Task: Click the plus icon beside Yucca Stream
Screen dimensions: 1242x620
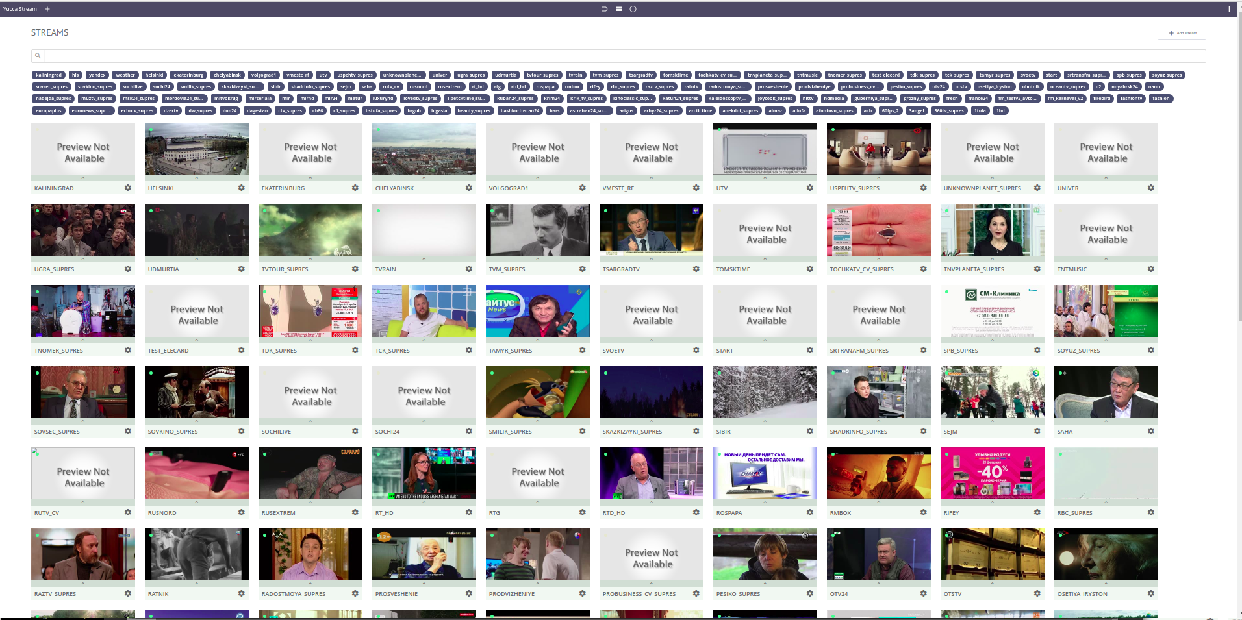Action: [x=47, y=9]
